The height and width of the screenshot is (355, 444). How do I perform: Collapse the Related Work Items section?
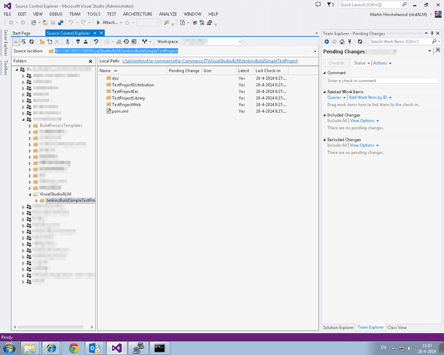[325, 92]
